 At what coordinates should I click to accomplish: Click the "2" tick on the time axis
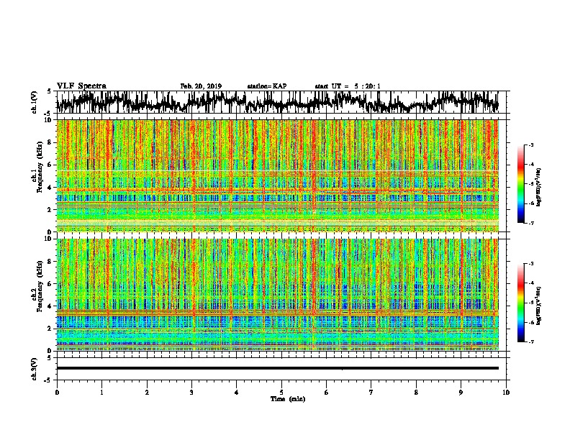pos(147,393)
